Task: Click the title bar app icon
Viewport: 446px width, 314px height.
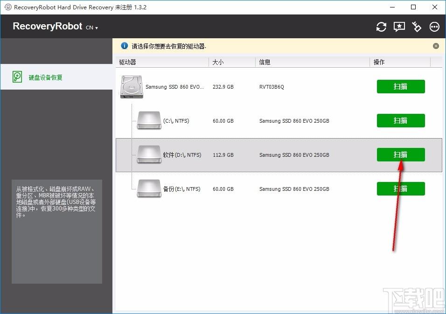Action: [x=8, y=7]
